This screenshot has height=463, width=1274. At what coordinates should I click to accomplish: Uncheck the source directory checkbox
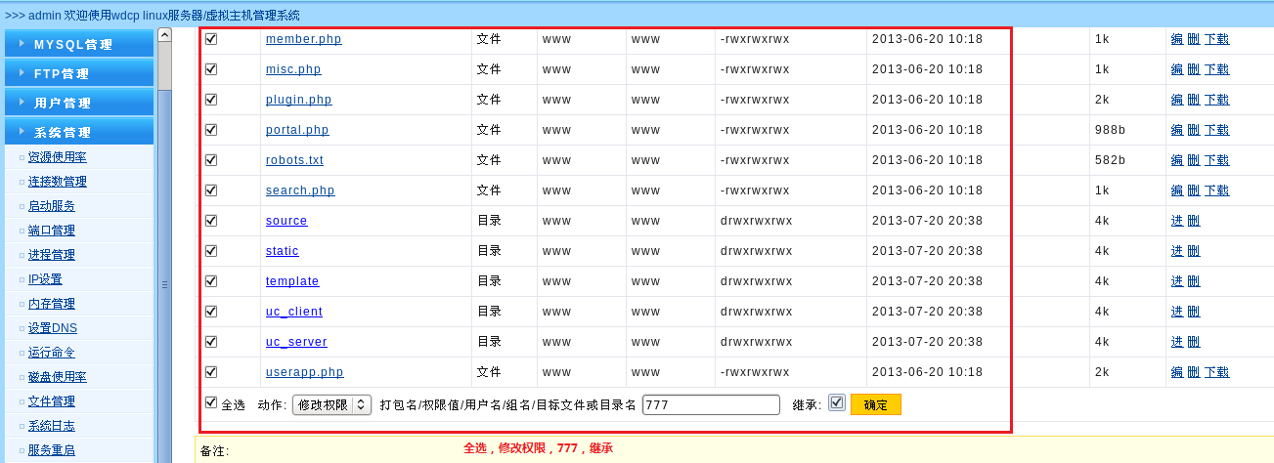pos(211,220)
